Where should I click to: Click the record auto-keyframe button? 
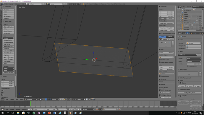pyautogui.click(x=97, y=109)
